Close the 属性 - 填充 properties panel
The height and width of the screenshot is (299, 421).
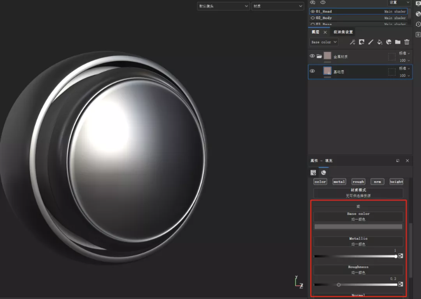click(x=407, y=161)
